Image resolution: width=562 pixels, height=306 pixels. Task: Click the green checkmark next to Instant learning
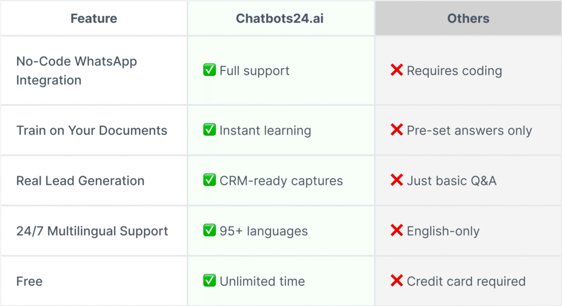pyautogui.click(x=209, y=130)
